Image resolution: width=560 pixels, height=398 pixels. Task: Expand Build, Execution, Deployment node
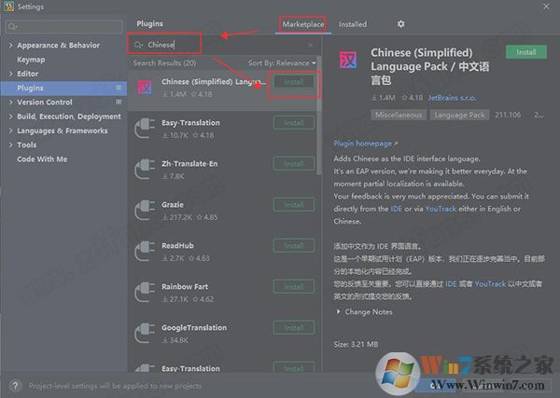[x=10, y=117]
